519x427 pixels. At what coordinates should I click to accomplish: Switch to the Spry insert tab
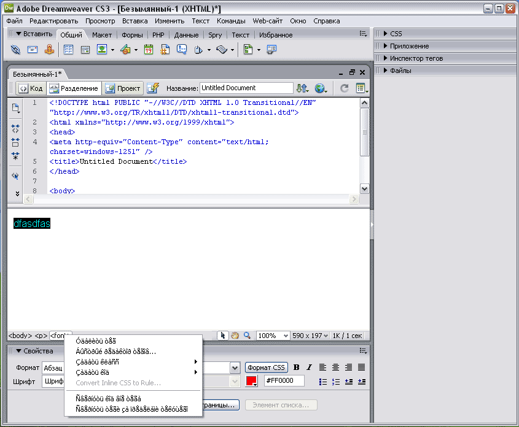pos(215,35)
